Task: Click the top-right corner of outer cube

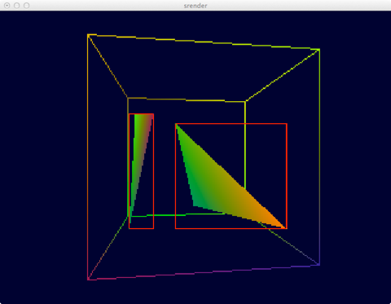Action: [319, 50]
